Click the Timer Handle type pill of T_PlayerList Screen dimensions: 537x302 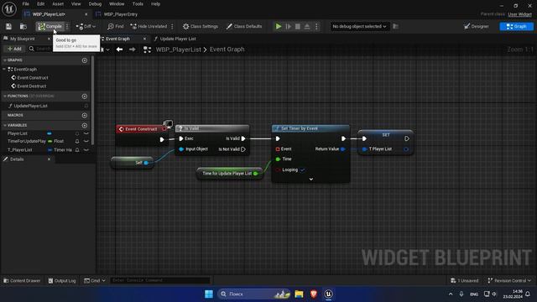tap(60, 150)
